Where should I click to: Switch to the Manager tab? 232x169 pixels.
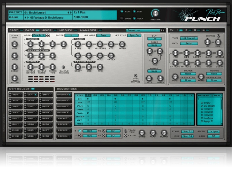coord(88,30)
